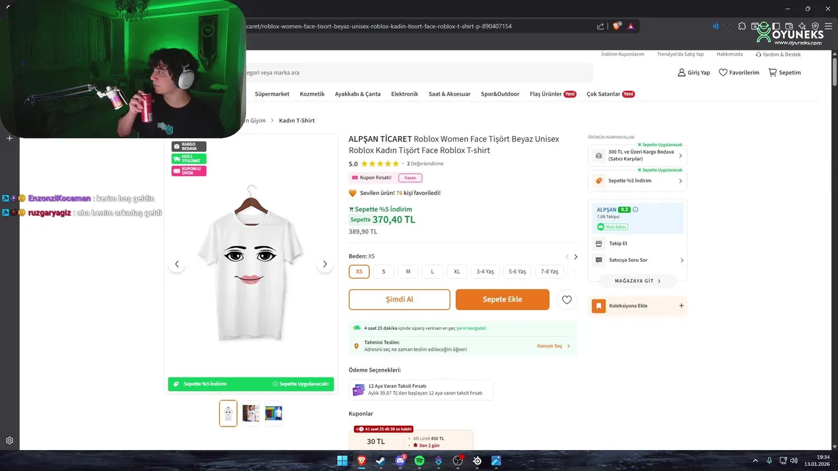Choose the 3-4 Yaş size option

485,271
